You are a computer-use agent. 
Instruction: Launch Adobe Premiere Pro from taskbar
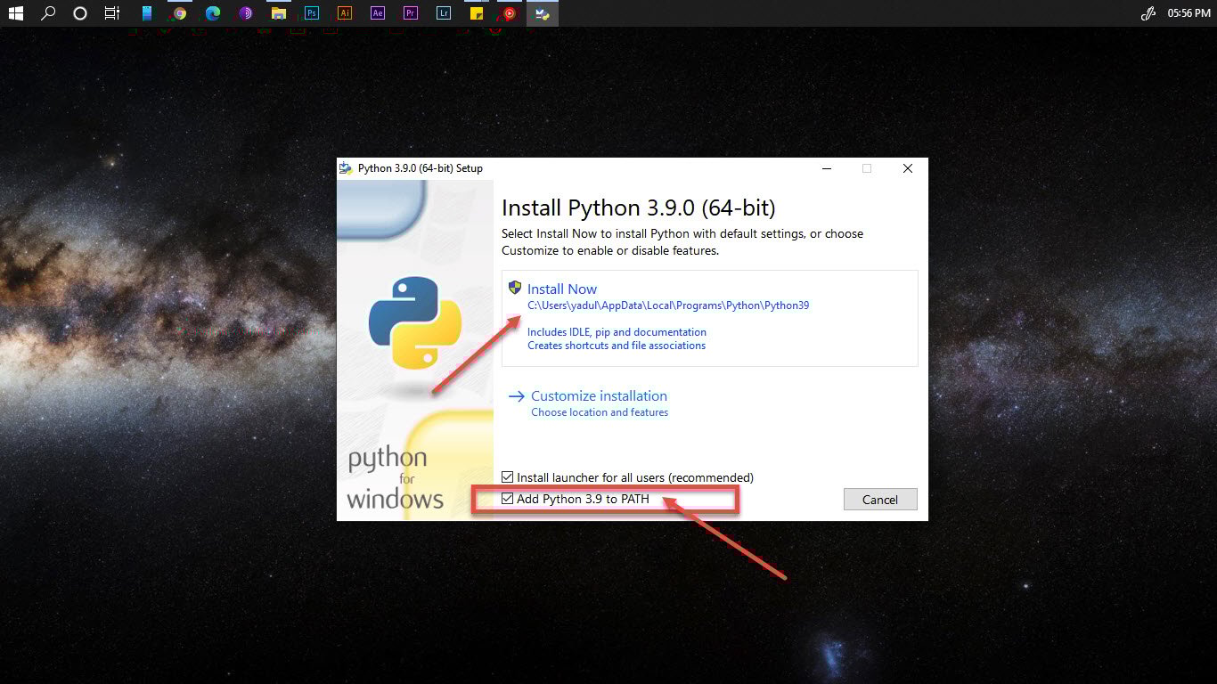click(x=410, y=13)
